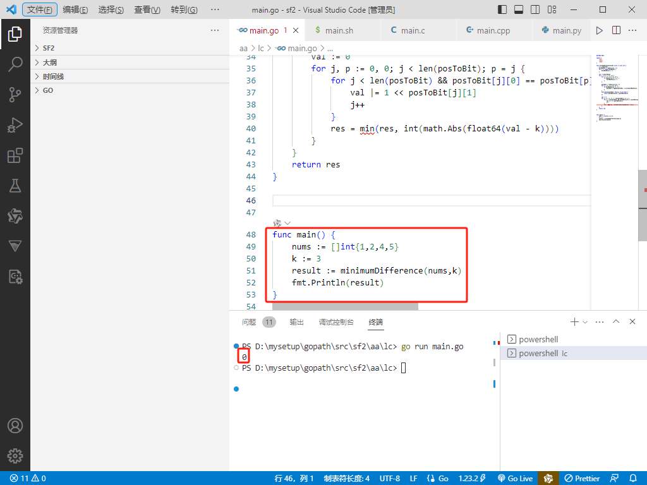
Task: Click the aa breadcrumb segment
Action: 243,48
